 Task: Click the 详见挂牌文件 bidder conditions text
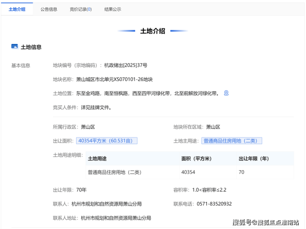coord(96,107)
